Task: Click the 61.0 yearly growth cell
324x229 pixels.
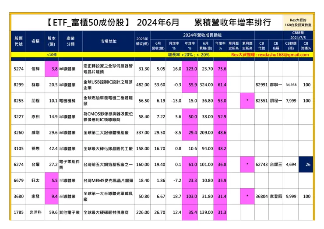Action: tap(190, 164)
